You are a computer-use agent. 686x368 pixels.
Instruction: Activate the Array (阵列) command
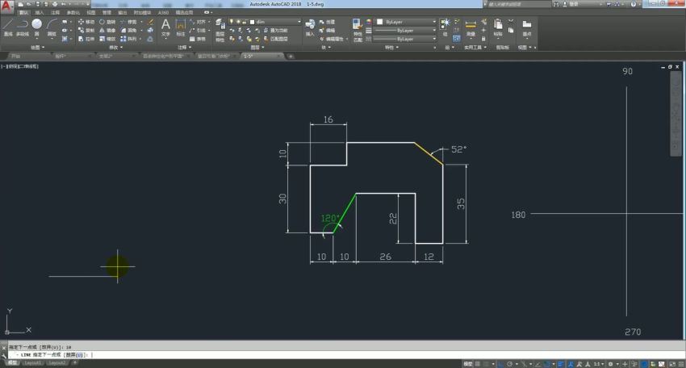point(128,39)
